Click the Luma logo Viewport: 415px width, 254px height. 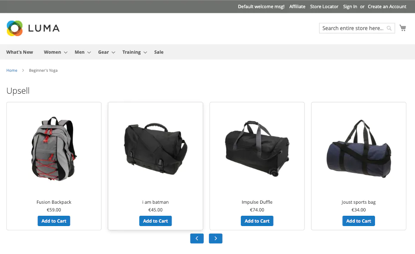33,28
